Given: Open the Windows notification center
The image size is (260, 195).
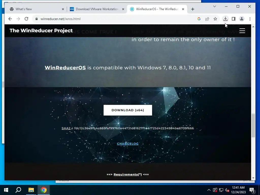Looking at the screenshot, I should coord(252,190).
